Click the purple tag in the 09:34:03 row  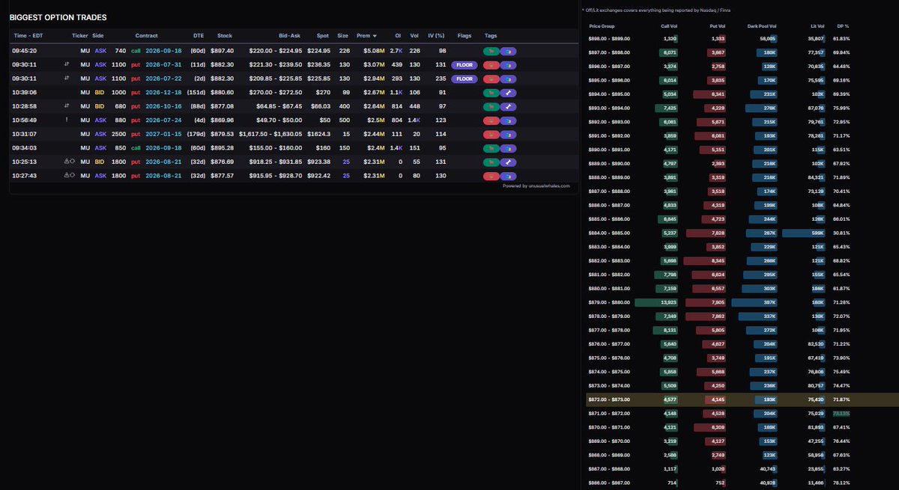508,148
